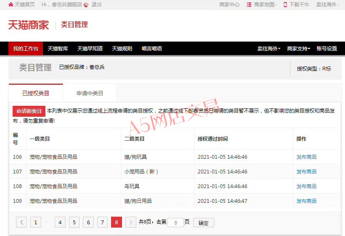This screenshot has width=345, height=236.
Task: Click the 天猫商家 logo
Action: pyautogui.click(x=29, y=25)
